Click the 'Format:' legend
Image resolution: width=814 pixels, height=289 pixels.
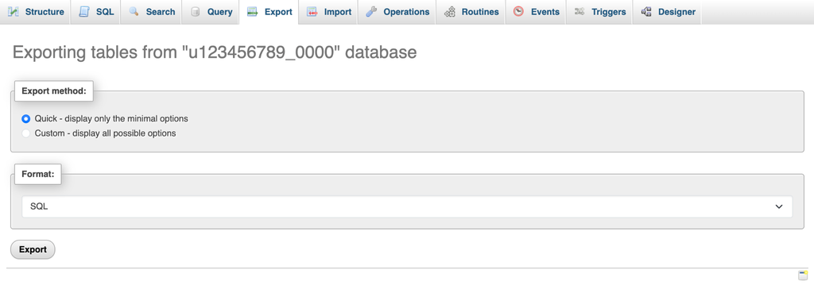coord(38,175)
